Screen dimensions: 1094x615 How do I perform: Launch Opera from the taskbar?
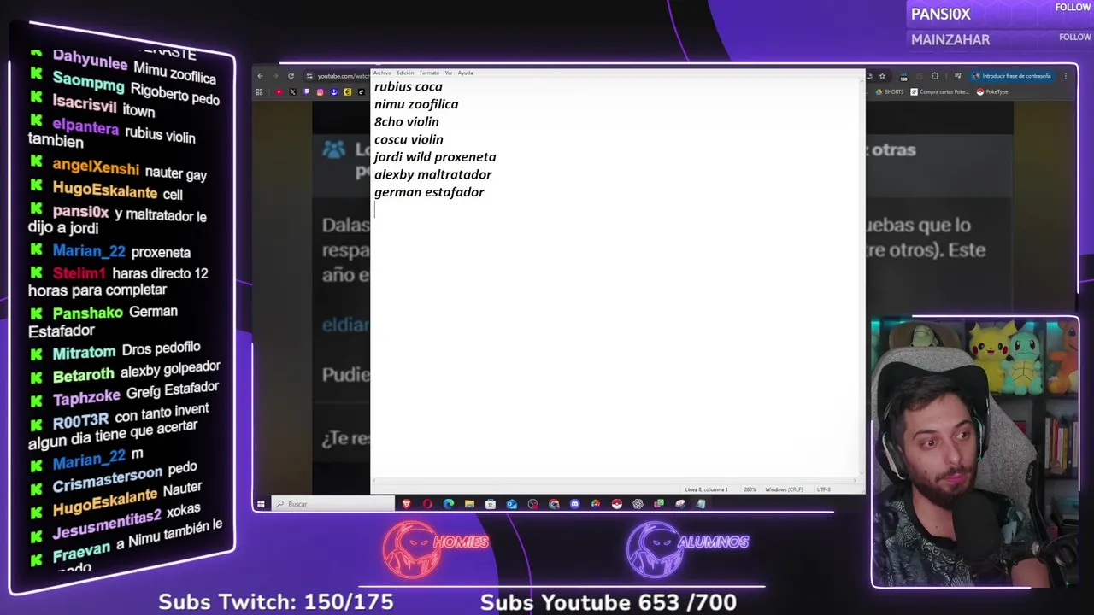pyautogui.click(x=427, y=504)
